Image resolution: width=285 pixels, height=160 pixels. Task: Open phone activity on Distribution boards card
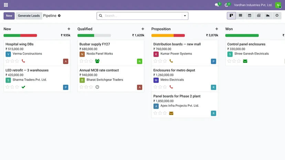click(x=171, y=61)
